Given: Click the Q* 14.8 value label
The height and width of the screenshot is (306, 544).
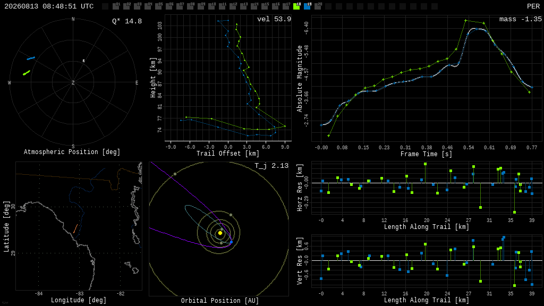Looking at the screenshot, I should click(127, 21).
